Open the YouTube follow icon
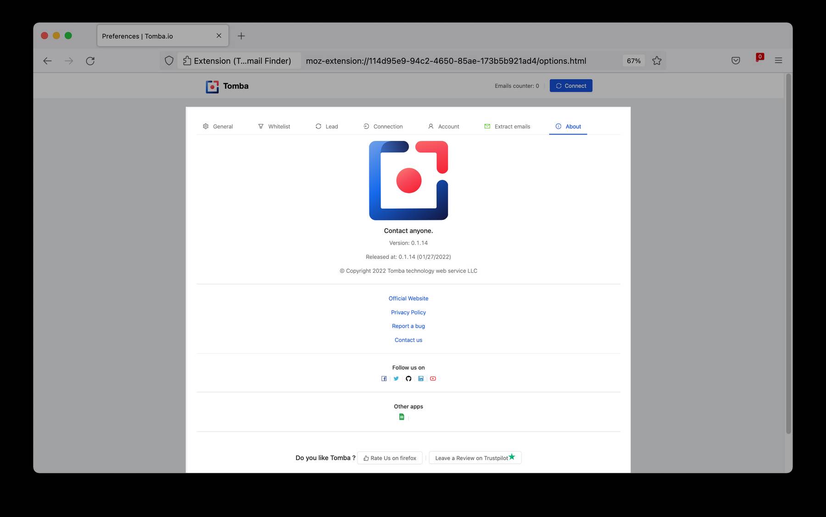Viewport: 826px width, 517px height. pos(433,379)
